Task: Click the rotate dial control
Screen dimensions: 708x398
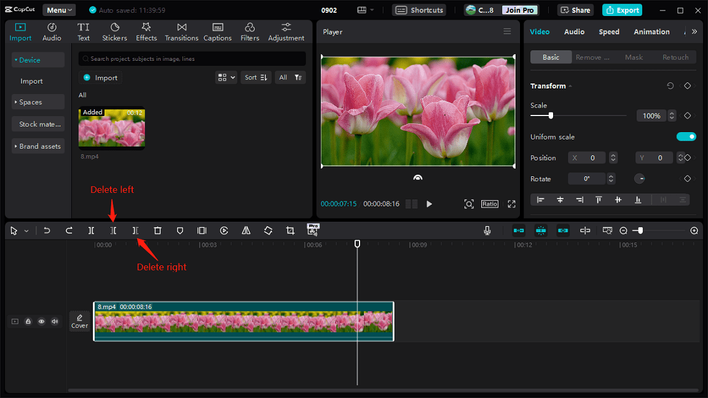Action: click(x=639, y=179)
